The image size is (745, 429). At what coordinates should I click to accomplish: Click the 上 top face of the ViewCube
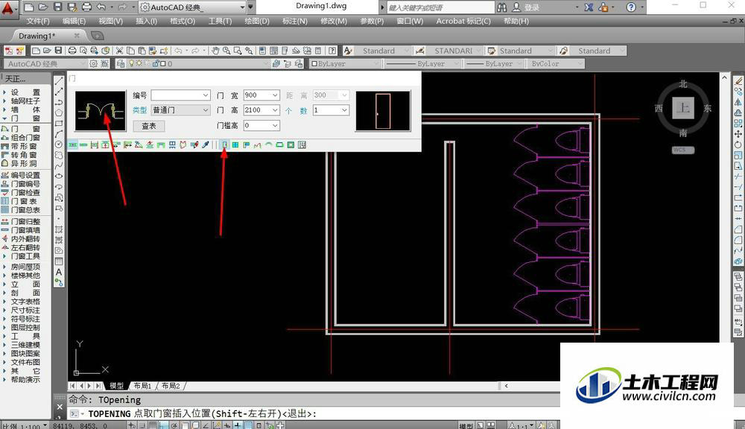682,108
